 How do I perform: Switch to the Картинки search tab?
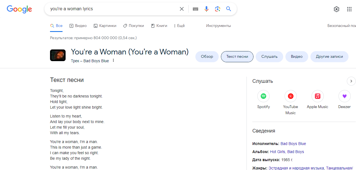pos(105,26)
